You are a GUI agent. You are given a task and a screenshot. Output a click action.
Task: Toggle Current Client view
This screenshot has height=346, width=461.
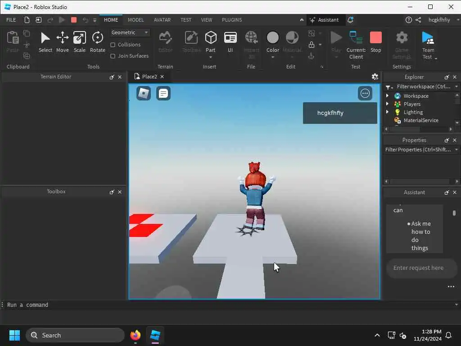(x=356, y=45)
